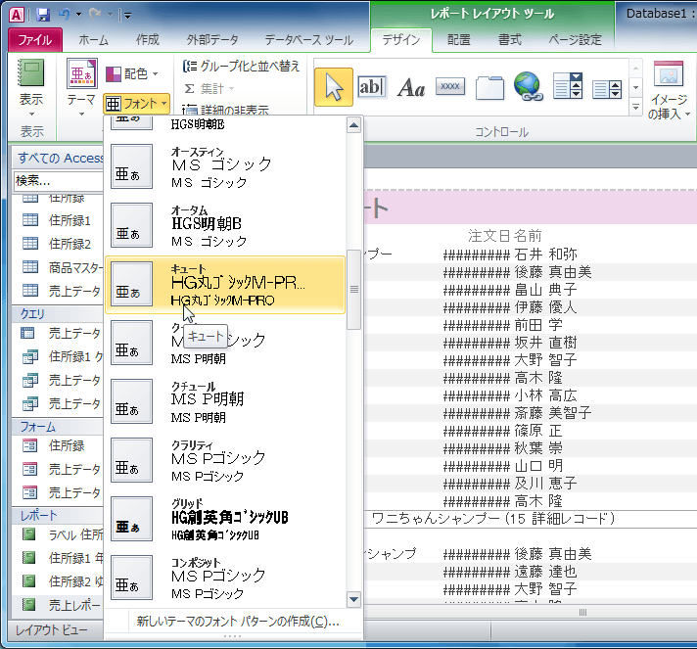Click グループ化と並べ替え button

[x=242, y=67]
